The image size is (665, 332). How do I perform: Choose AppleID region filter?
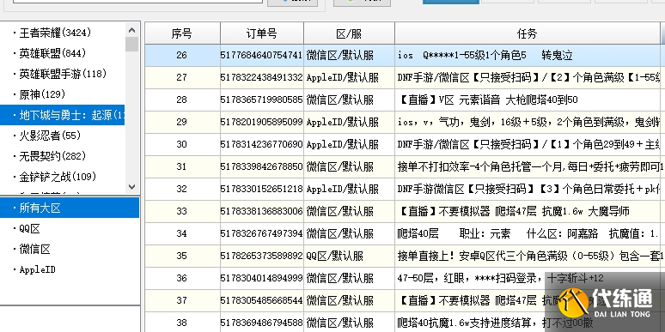(x=37, y=269)
